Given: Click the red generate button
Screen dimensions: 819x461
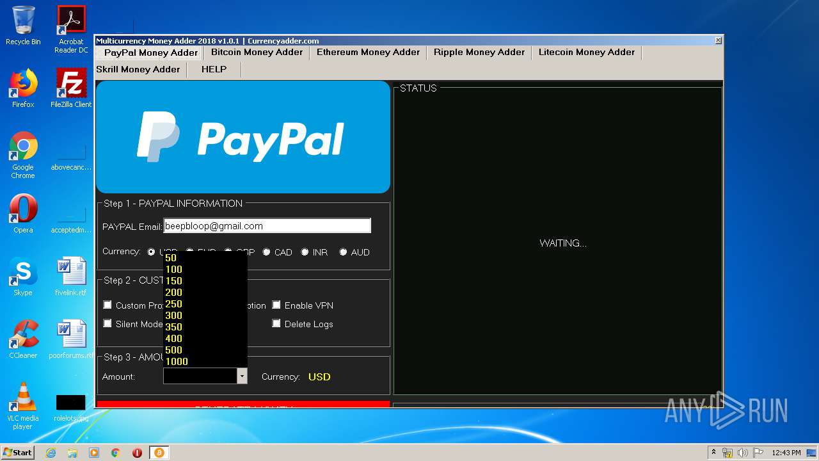Looking at the screenshot, I should click(x=243, y=405).
